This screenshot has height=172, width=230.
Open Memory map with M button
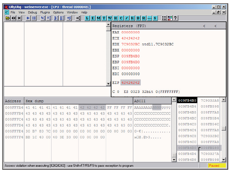pos(98,18)
